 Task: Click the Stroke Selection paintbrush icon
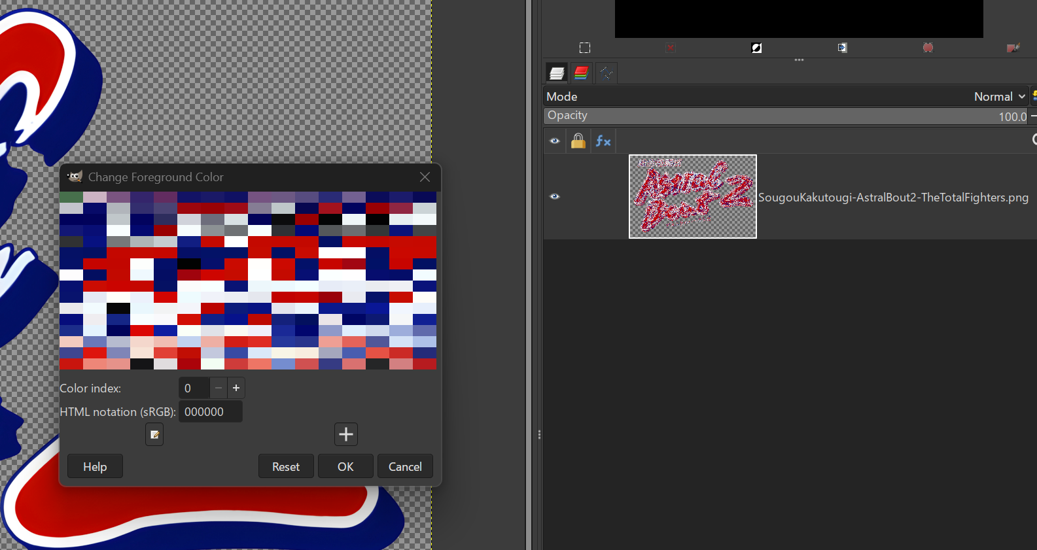click(1013, 48)
